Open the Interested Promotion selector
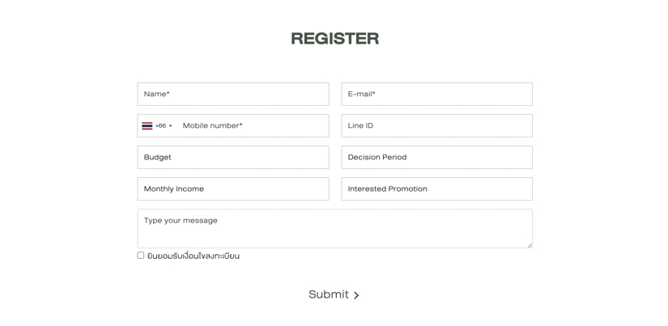 [436, 188]
